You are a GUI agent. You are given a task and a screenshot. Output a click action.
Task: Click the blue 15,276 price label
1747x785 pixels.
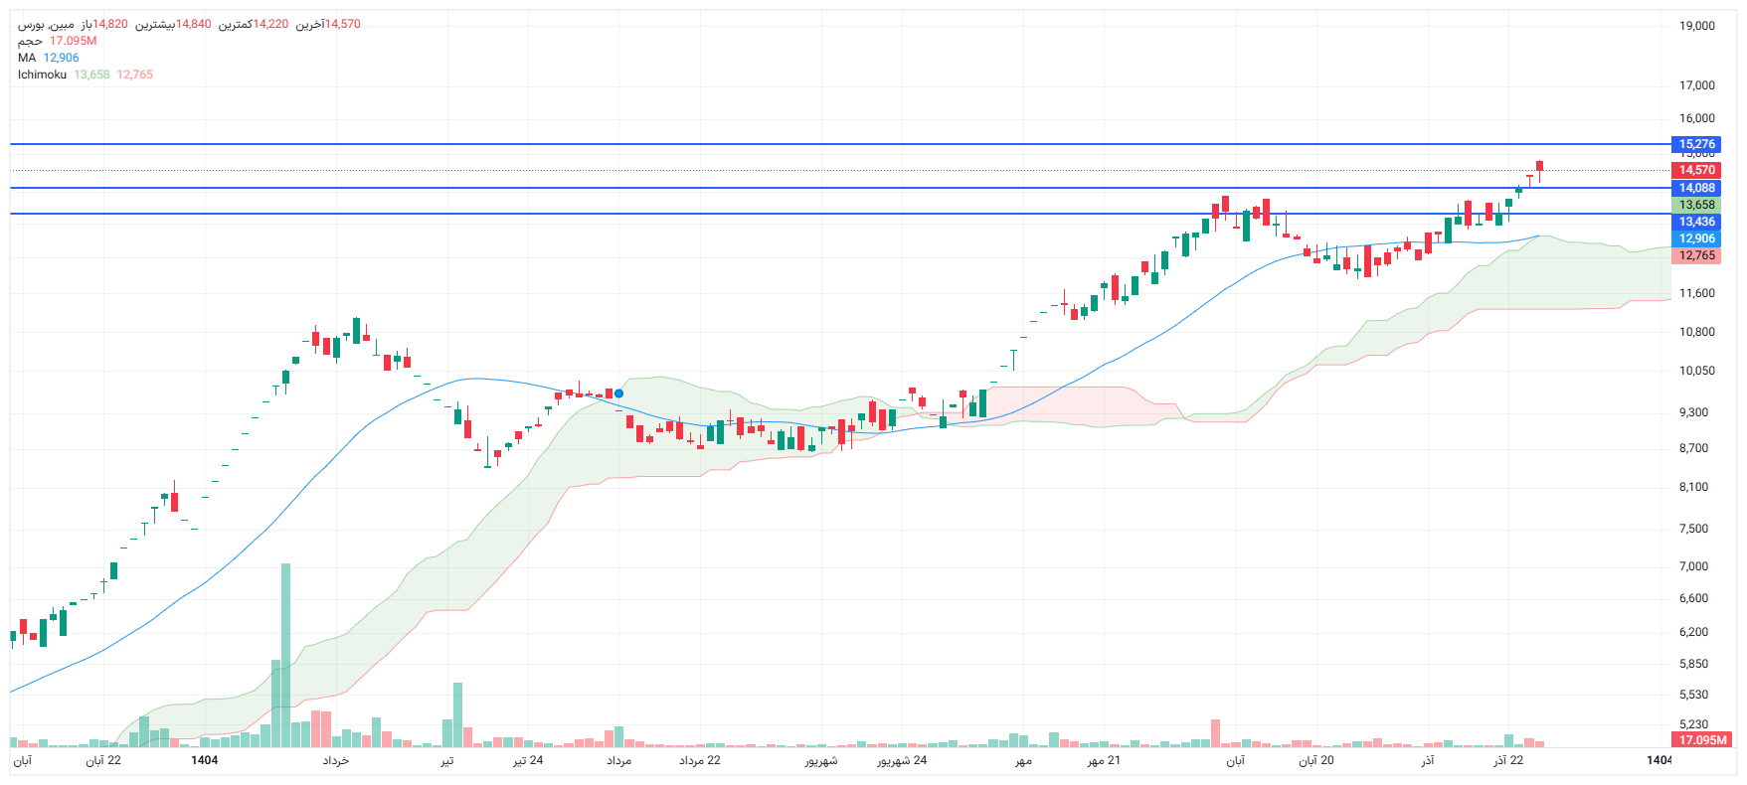point(1696,144)
